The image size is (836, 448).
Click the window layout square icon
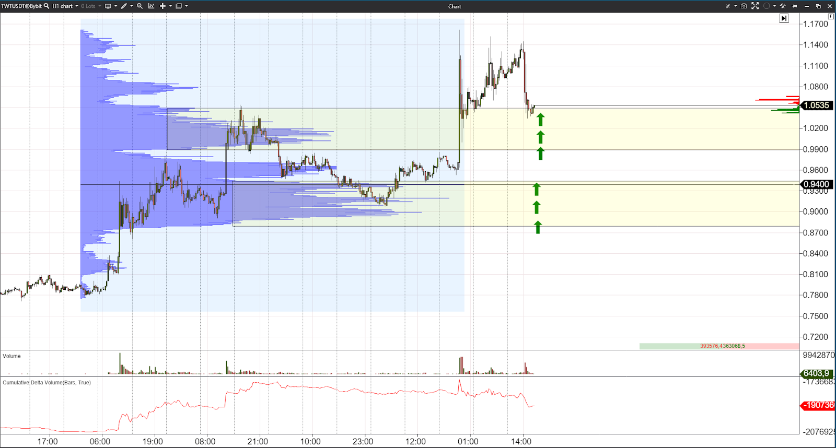point(179,6)
